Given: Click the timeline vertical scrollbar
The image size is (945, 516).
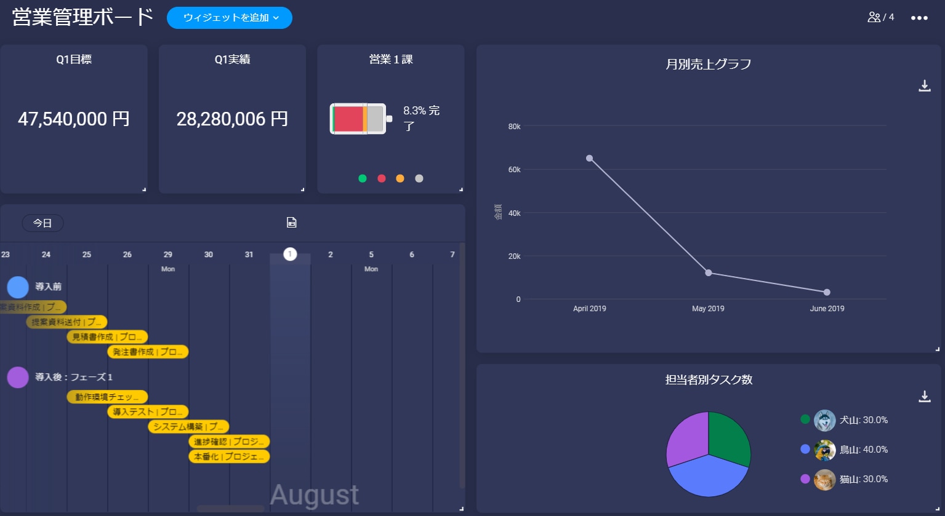Looking at the screenshot, I should (462, 366).
